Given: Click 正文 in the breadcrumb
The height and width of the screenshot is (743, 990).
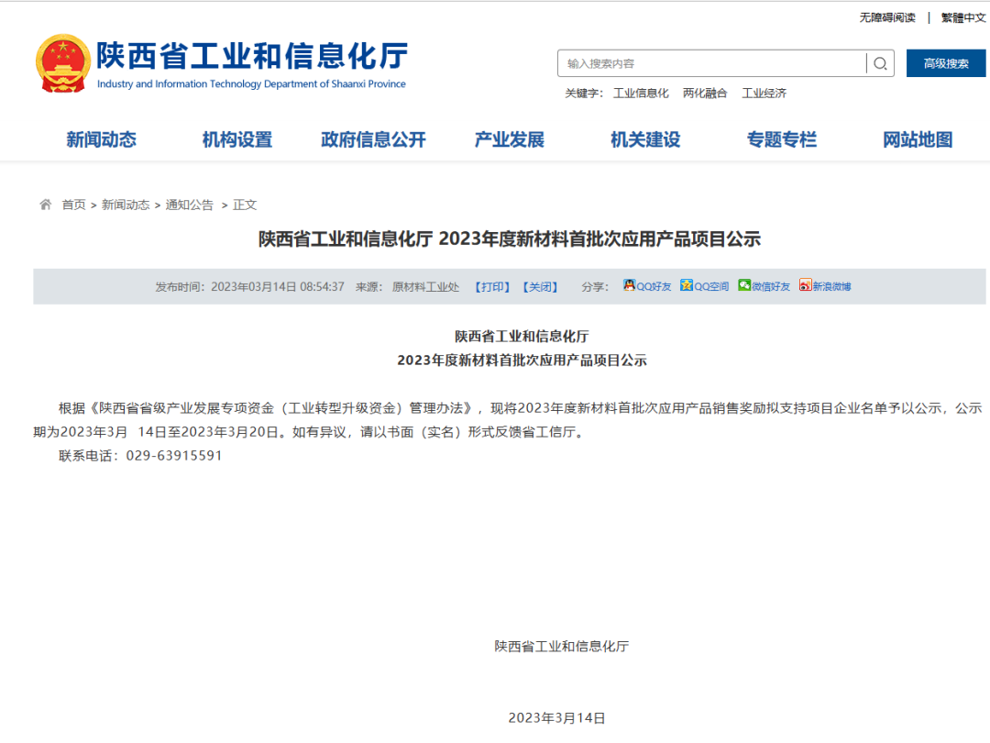Looking at the screenshot, I should tap(245, 205).
